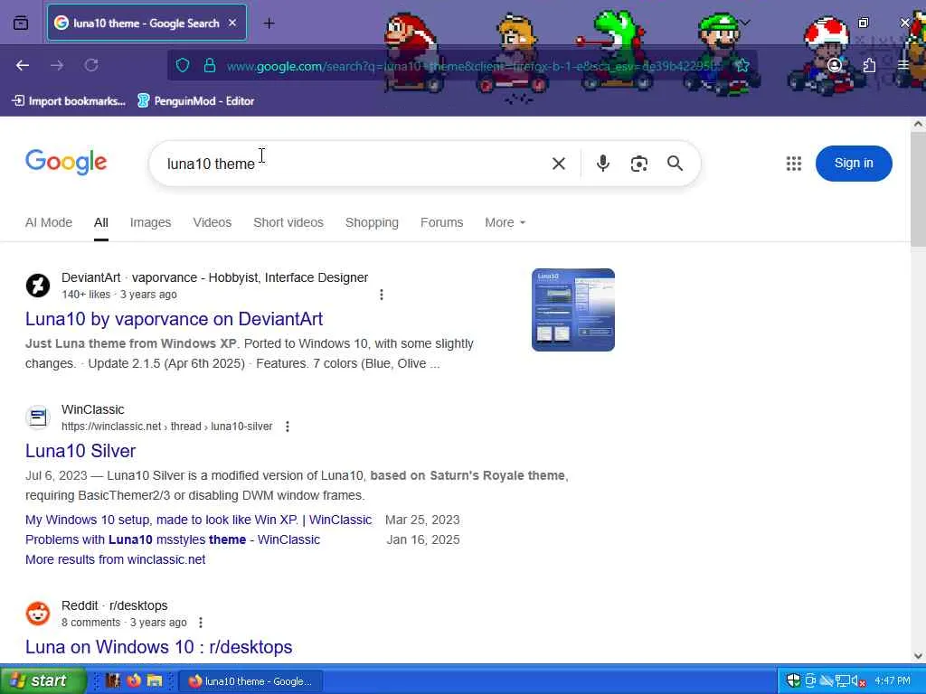Open Problems with Luna10 msstyles theme link
Viewport: 926px width, 694px height.
click(x=173, y=540)
